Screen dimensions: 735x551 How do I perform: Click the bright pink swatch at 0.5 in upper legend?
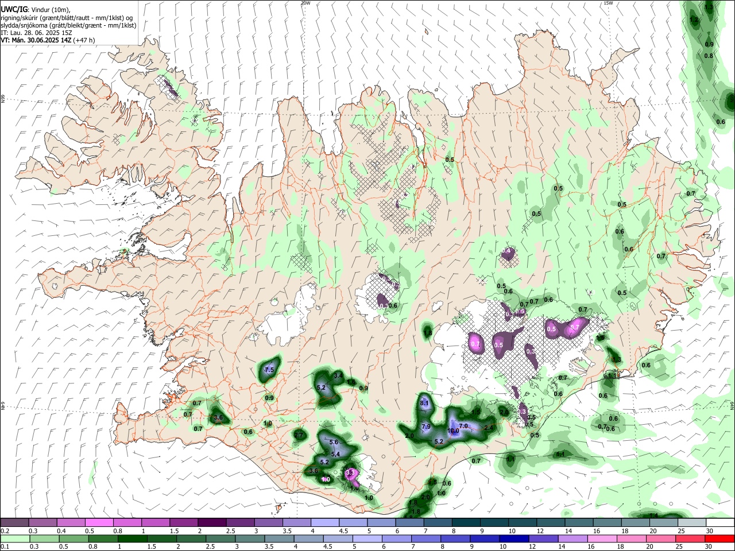click(x=99, y=522)
